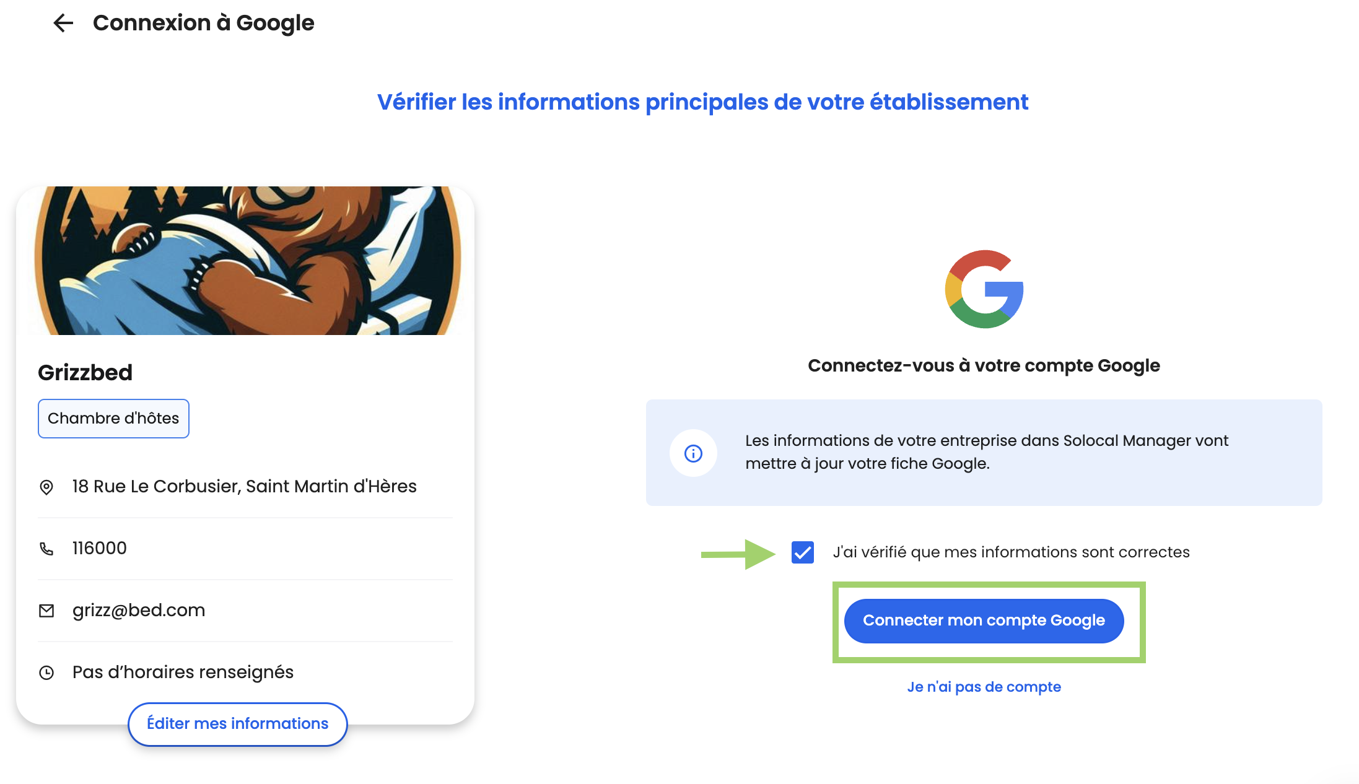The image size is (1359, 784).
Task: Click the phone handset icon
Action: 46,549
